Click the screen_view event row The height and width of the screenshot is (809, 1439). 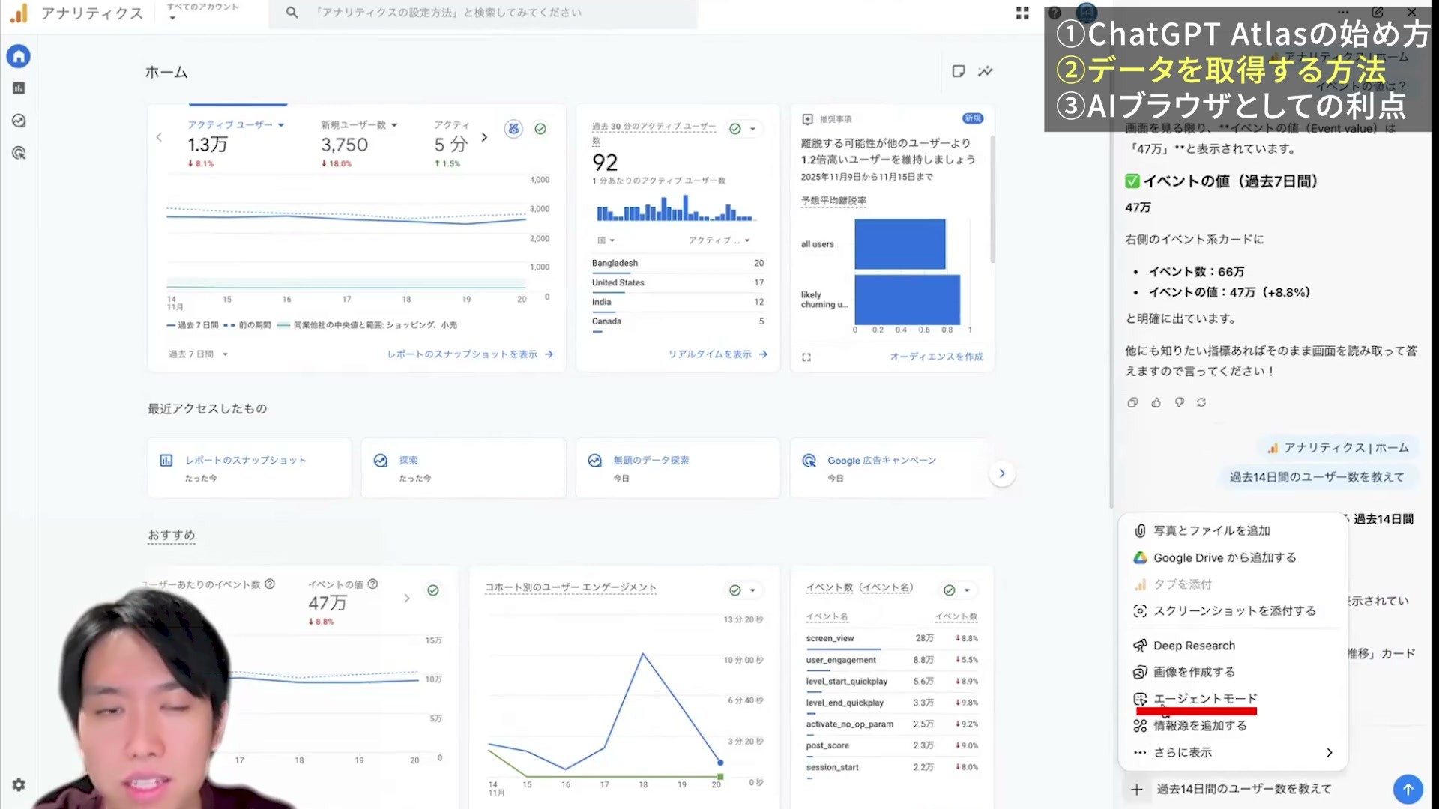(x=892, y=639)
